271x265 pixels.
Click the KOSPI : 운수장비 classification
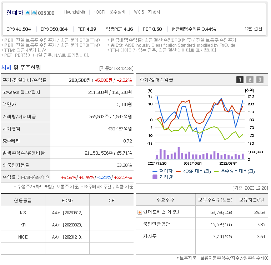[109, 12]
